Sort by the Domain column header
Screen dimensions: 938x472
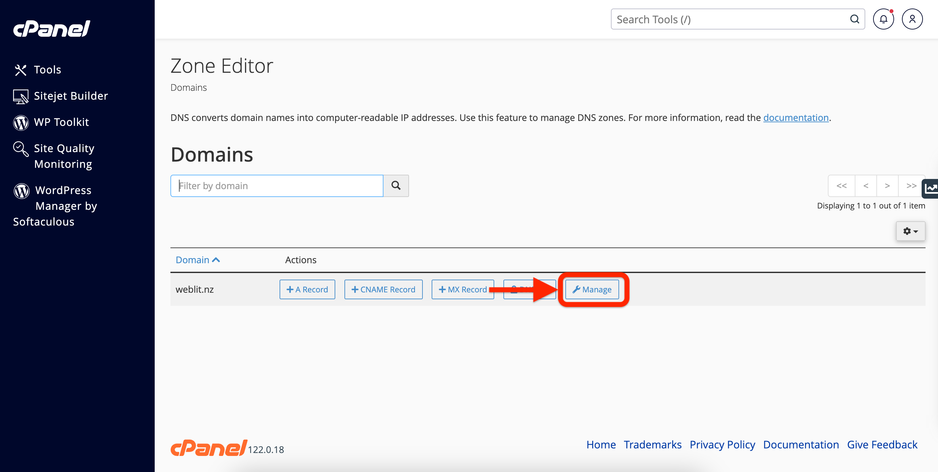[198, 260]
